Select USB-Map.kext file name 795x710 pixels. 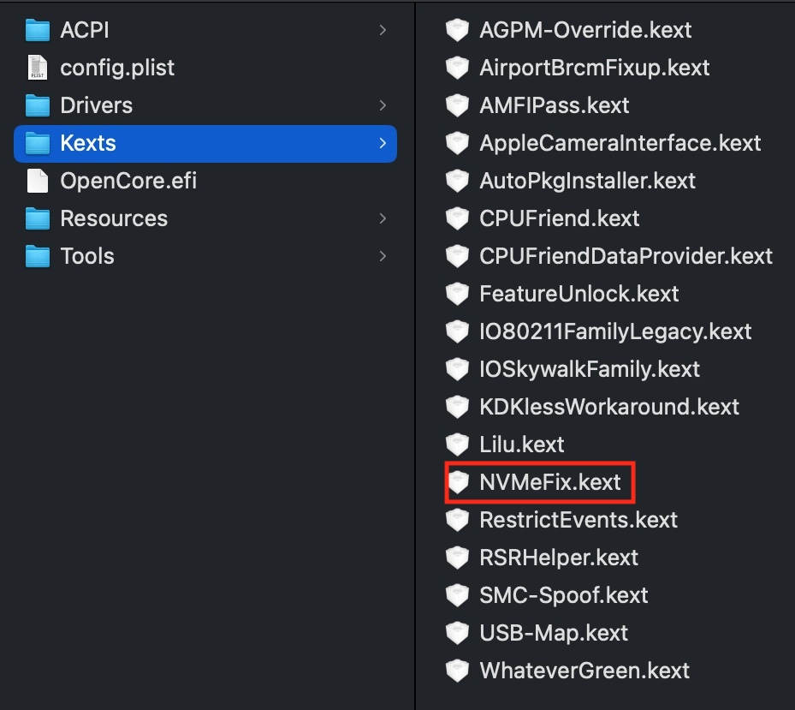[x=554, y=633]
